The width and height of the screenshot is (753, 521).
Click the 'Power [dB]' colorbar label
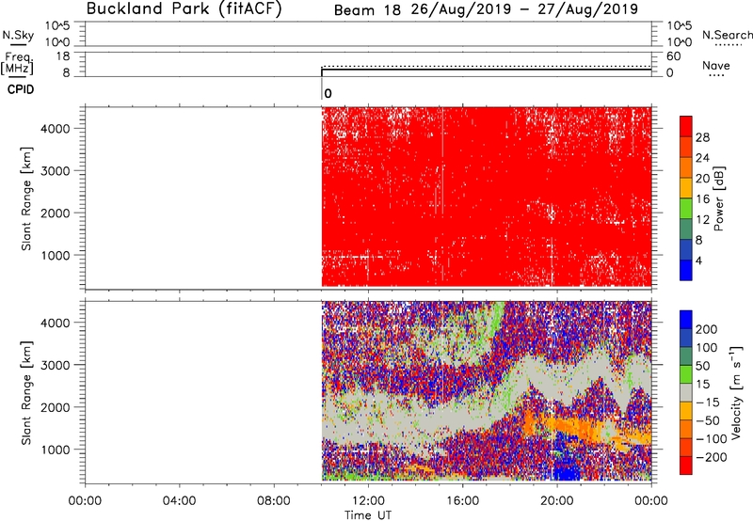(x=718, y=198)
